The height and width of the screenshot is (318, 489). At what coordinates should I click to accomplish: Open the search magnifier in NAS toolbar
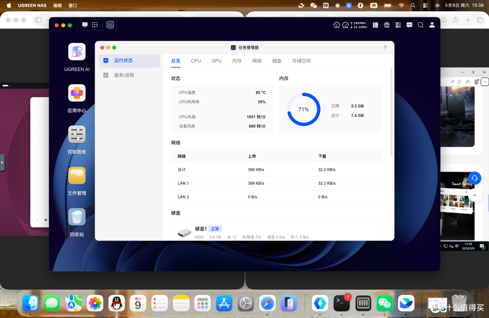coord(420,25)
